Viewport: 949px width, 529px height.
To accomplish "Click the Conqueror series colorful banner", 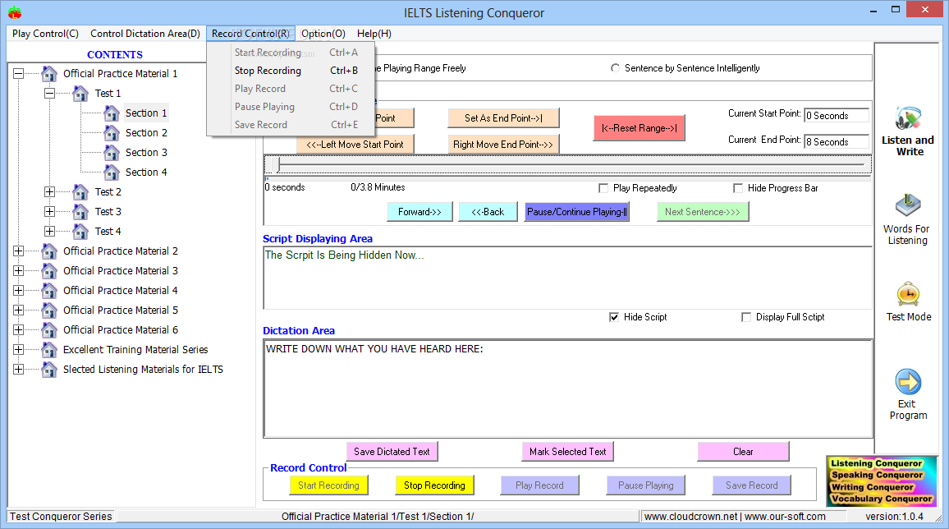I will coord(881,481).
